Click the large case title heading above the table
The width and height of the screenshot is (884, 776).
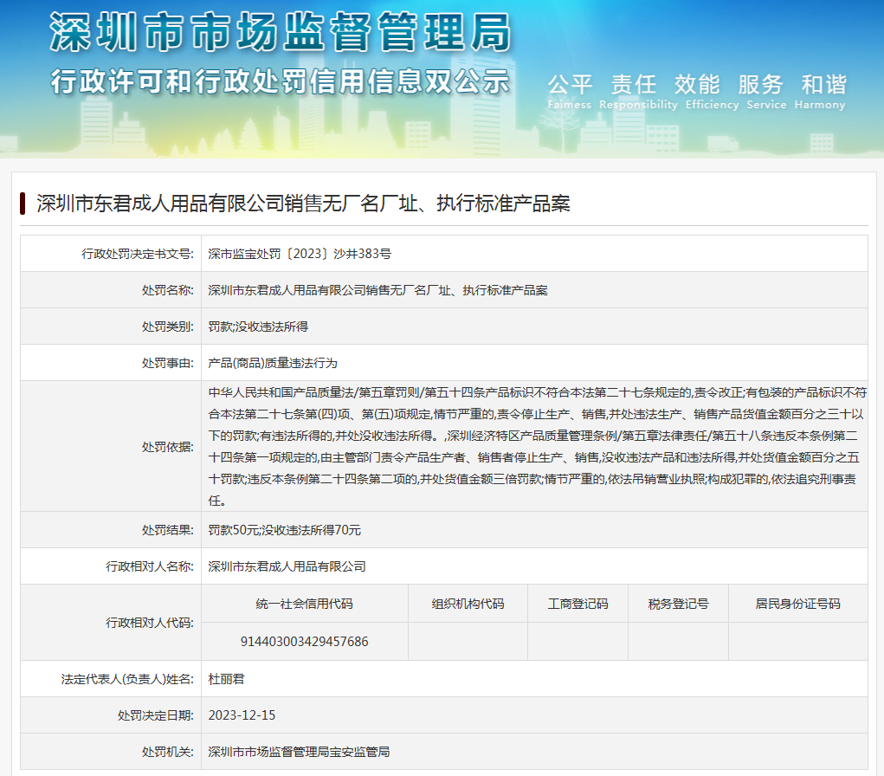[x=303, y=204]
